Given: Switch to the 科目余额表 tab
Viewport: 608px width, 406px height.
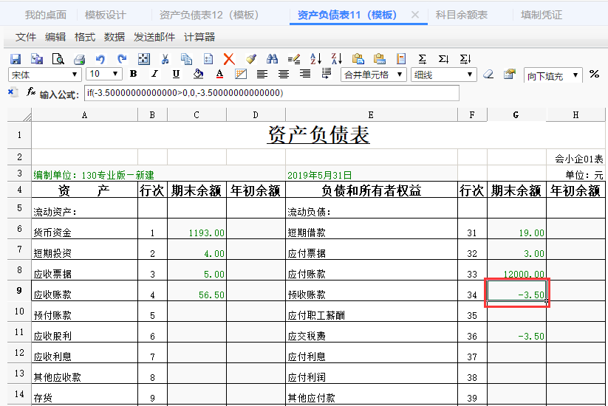Looking at the screenshot, I should 462,15.
